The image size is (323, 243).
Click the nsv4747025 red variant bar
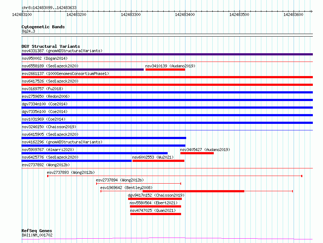click(156, 214)
